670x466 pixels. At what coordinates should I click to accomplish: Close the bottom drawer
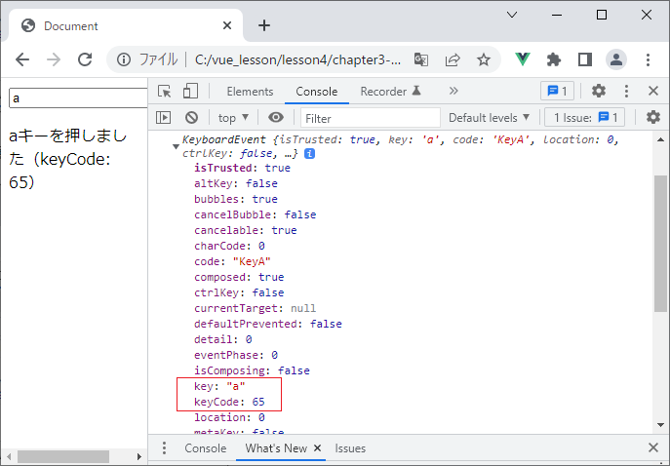[653, 447]
